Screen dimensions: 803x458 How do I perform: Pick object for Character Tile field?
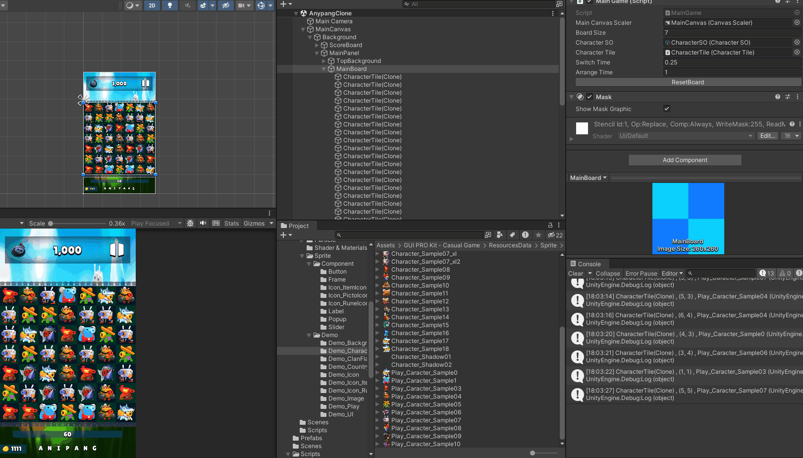click(797, 52)
